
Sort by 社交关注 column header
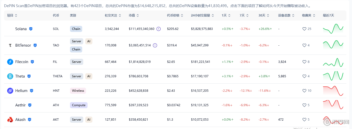(112, 15)
